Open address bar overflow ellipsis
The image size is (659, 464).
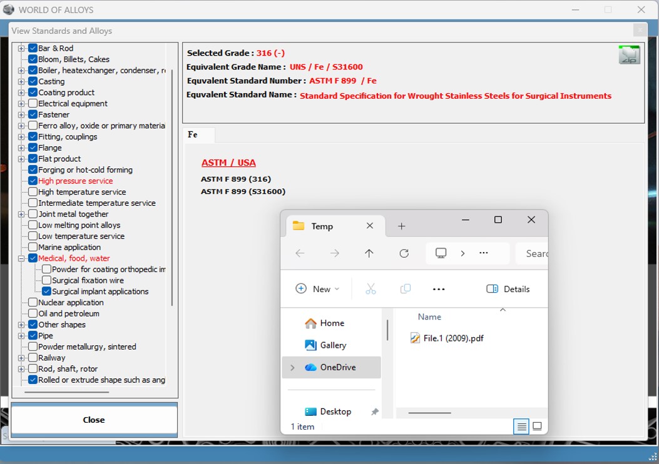484,253
